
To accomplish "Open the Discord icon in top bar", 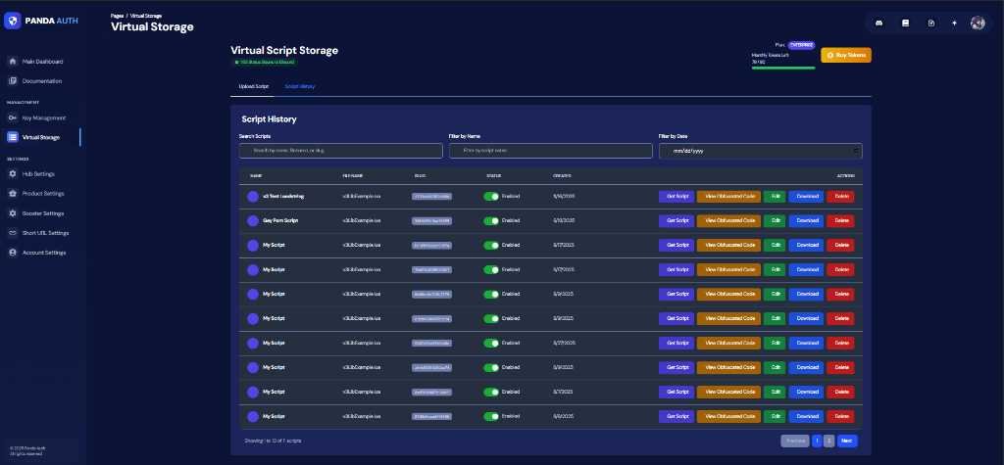I will [881, 23].
